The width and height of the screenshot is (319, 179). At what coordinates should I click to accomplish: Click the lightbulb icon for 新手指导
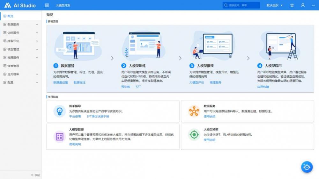pos(59,111)
